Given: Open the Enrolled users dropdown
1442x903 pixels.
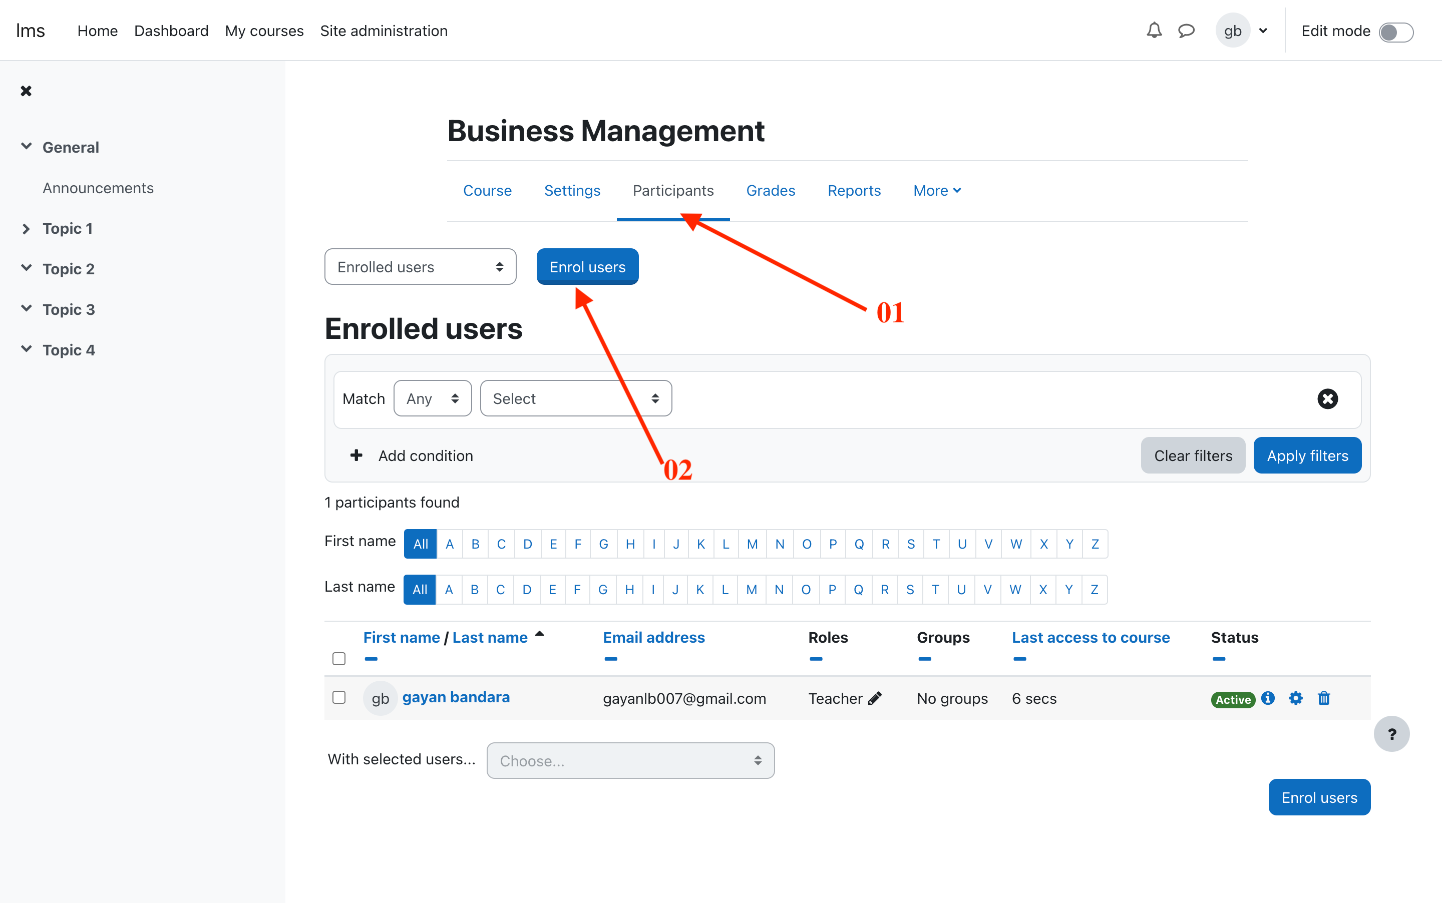Looking at the screenshot, I should pos(420,267).
